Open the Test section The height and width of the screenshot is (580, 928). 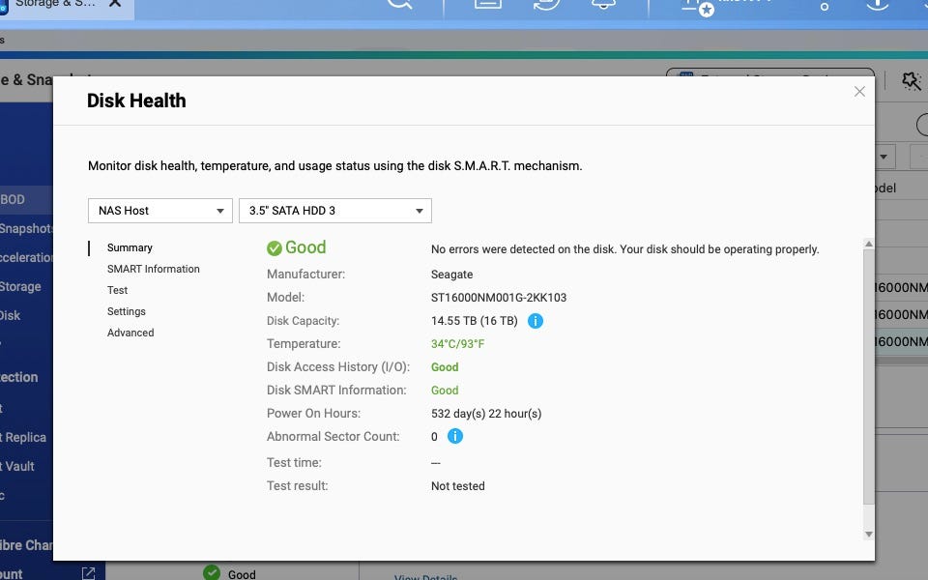click(117, 290)
